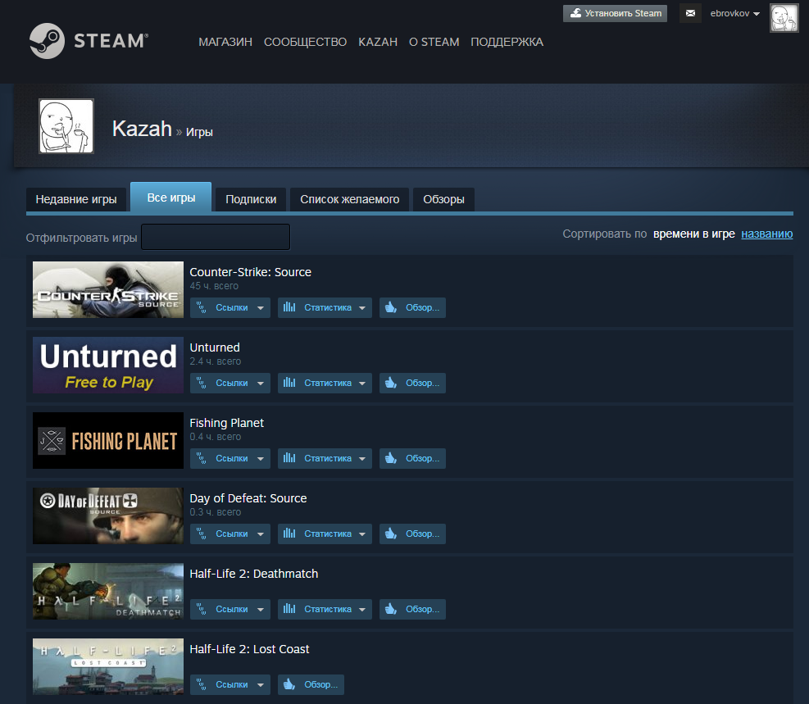Click Half-Life 2: Deathmatch thumbnail
Screen dimensions: 809x704
click(x=108, y=591)
